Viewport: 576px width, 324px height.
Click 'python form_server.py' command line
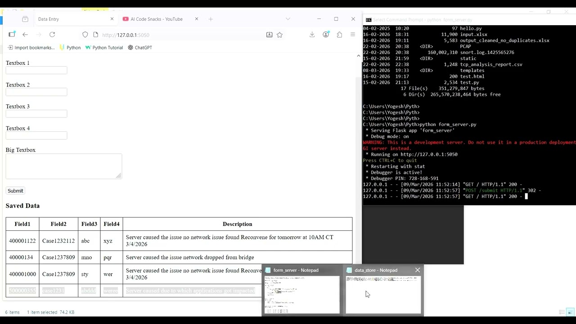point(448,124)
